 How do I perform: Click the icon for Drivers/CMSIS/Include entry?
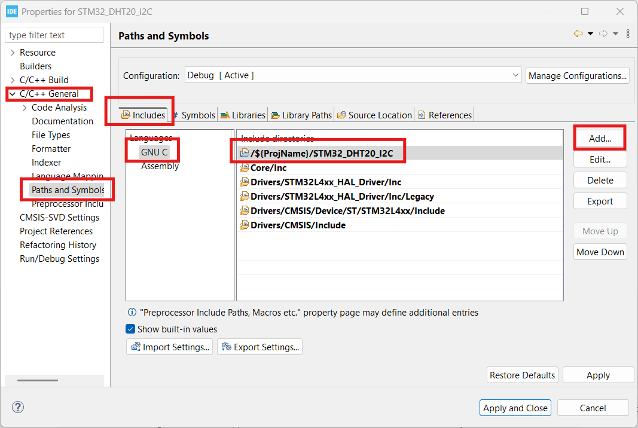point(244,225)
